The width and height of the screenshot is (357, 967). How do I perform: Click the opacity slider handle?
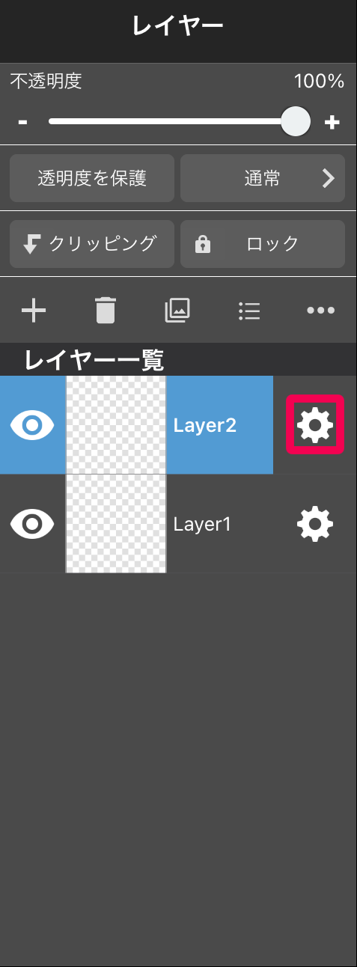(x=296, y=121)
